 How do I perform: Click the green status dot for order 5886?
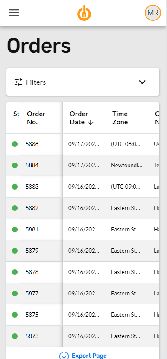15,144
